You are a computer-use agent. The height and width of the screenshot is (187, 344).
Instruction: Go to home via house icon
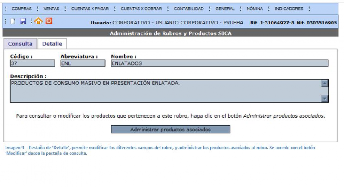pos(38,21)
